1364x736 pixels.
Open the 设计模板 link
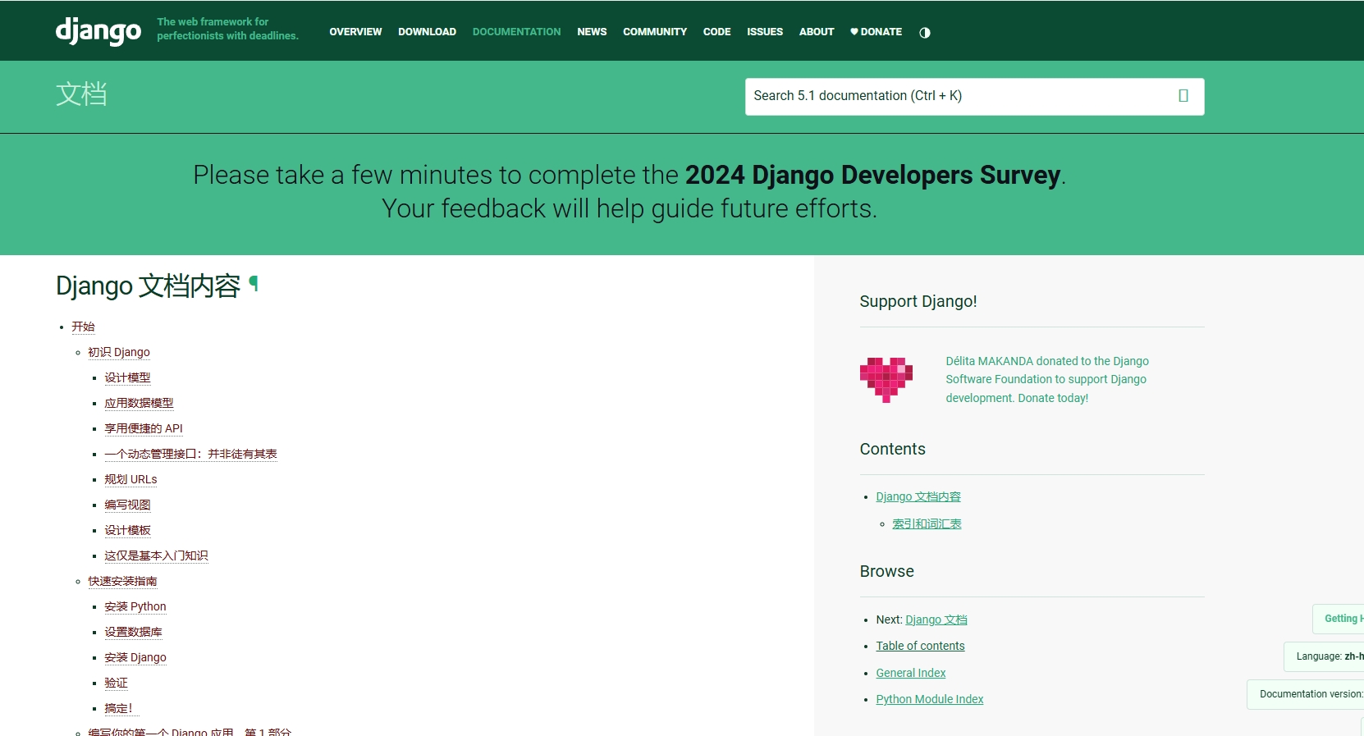(x=127, y=530)
